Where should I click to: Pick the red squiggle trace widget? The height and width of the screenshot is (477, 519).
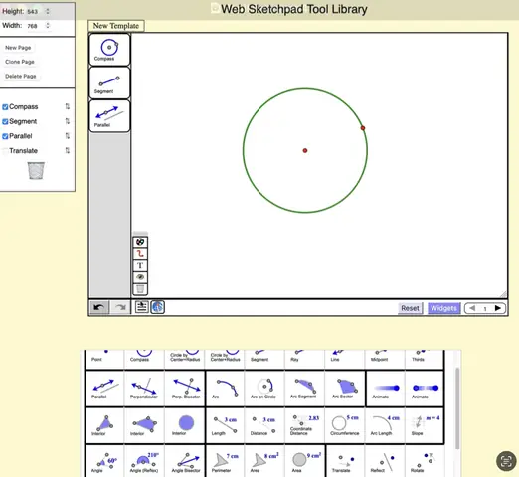point(140,254)
